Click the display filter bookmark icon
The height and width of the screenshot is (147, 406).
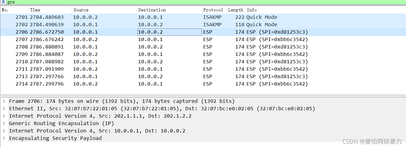[x=3, y=2]
